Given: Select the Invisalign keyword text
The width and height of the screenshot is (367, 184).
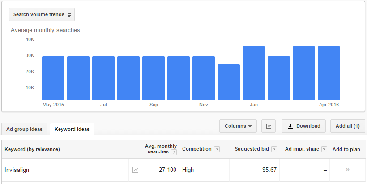Looking at the screenshot, I should pos(17,170).
